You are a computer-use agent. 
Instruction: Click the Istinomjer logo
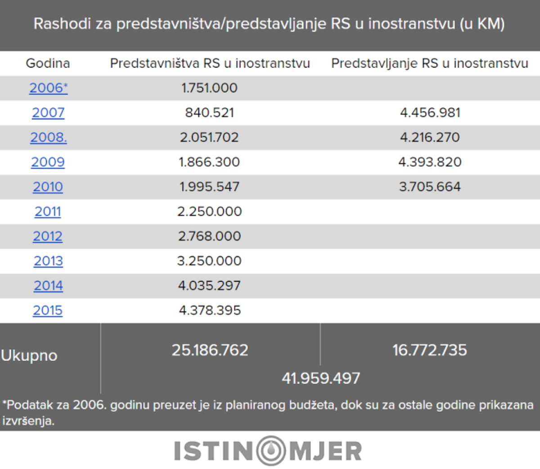268,451
